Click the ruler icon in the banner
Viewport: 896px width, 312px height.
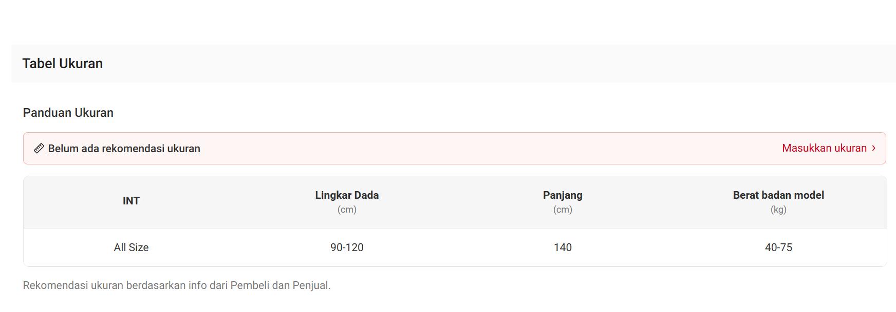click(39, 149)
